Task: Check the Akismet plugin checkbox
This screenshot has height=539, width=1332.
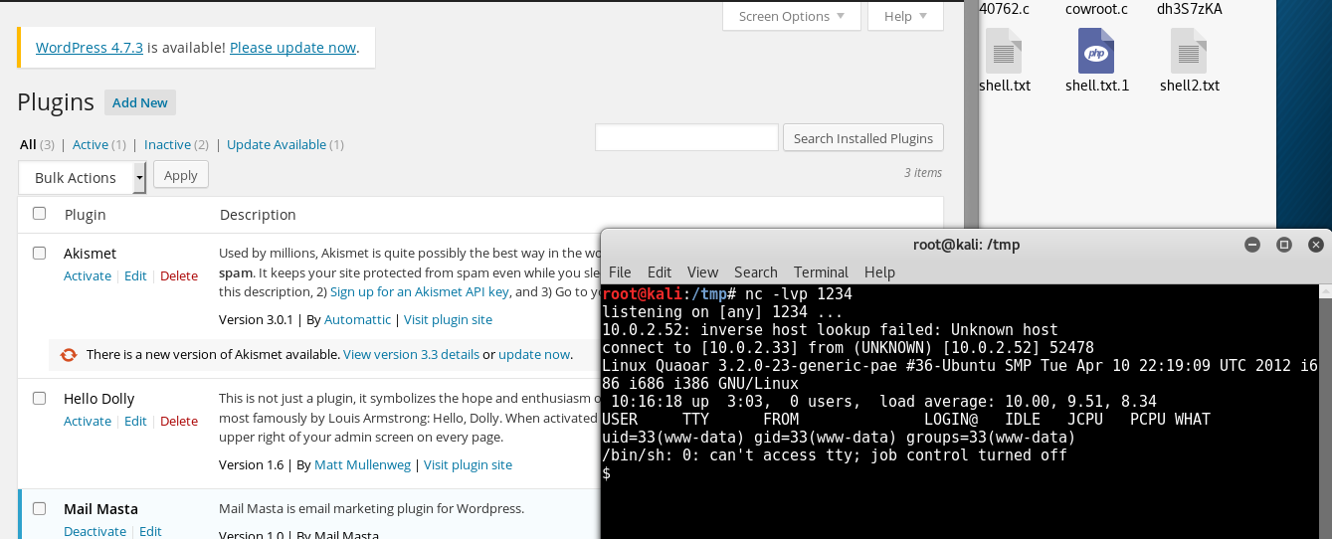Action: point(39,253)
